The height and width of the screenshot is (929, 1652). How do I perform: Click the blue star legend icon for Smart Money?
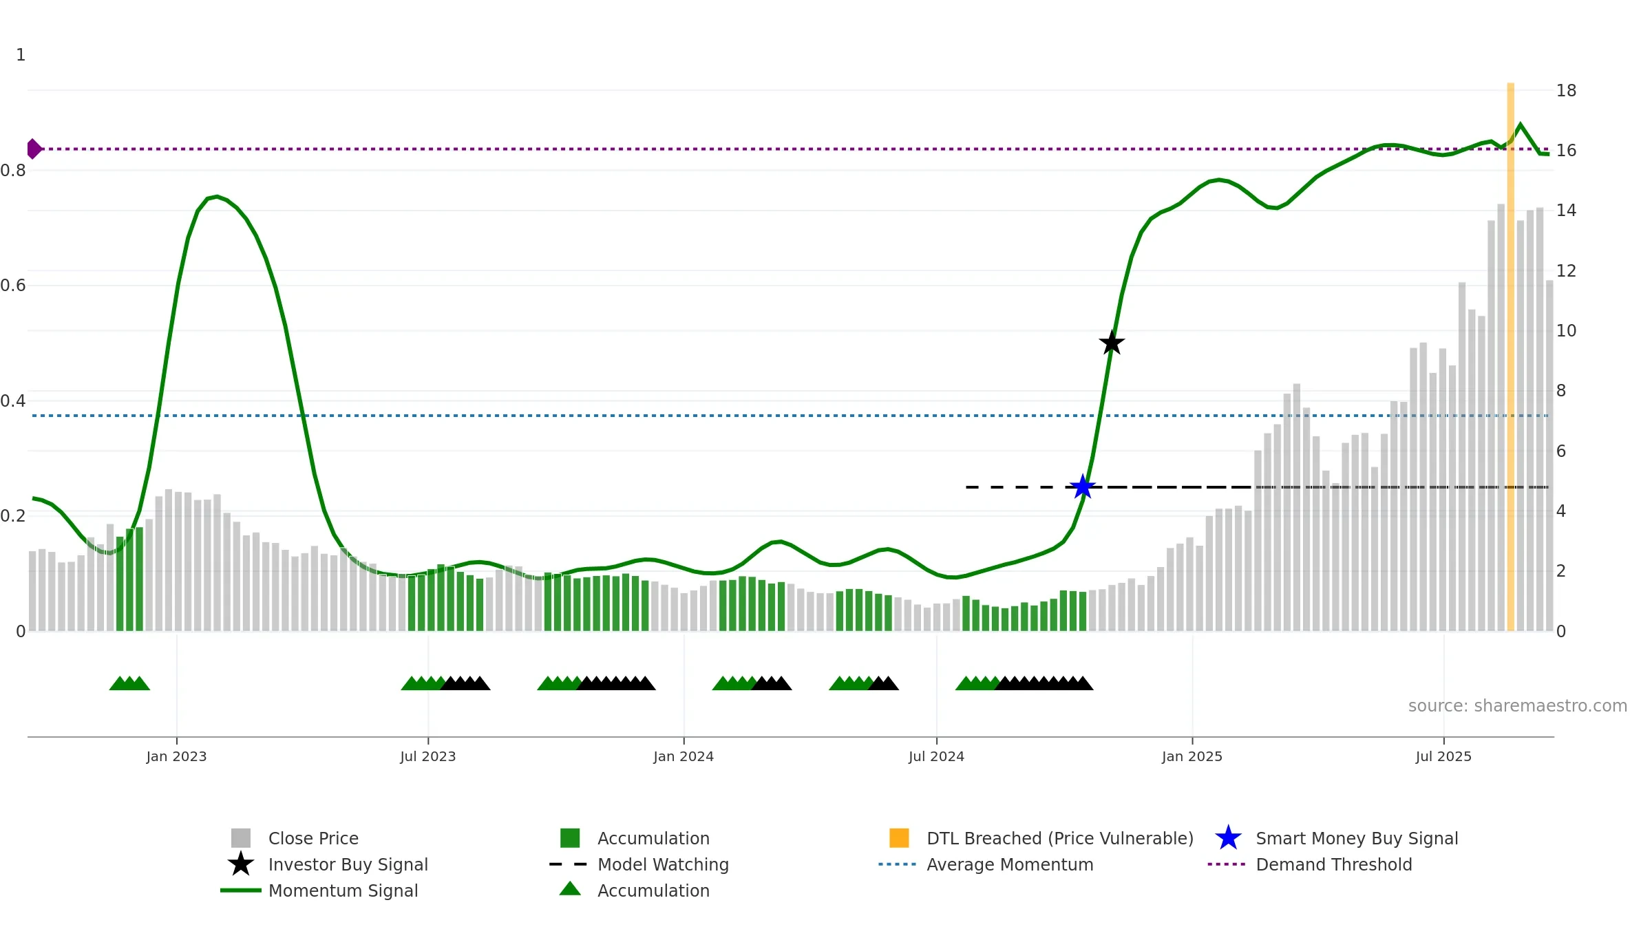pos(1228,838)
